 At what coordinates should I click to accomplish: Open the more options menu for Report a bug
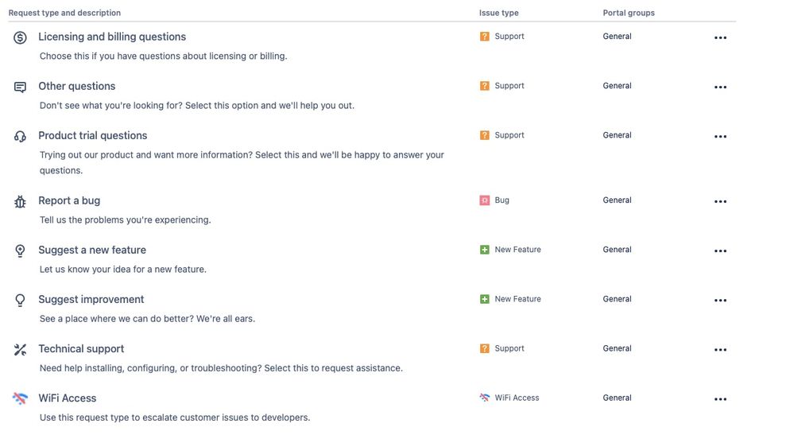(x=720, y=202)
